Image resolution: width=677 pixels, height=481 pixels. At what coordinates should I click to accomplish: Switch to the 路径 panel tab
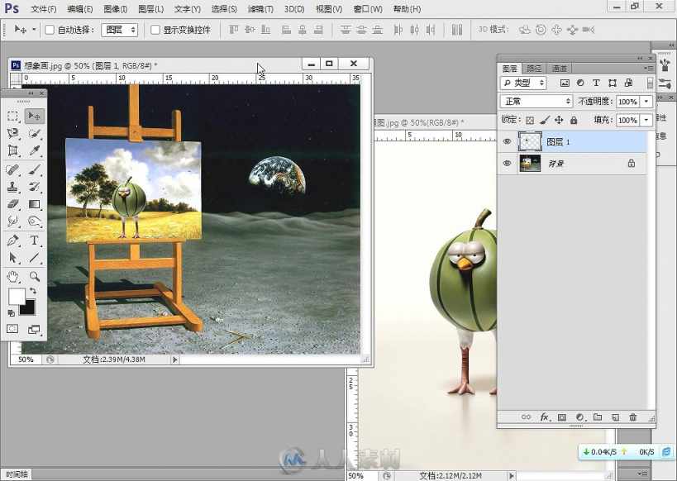(x=535, y=69)
